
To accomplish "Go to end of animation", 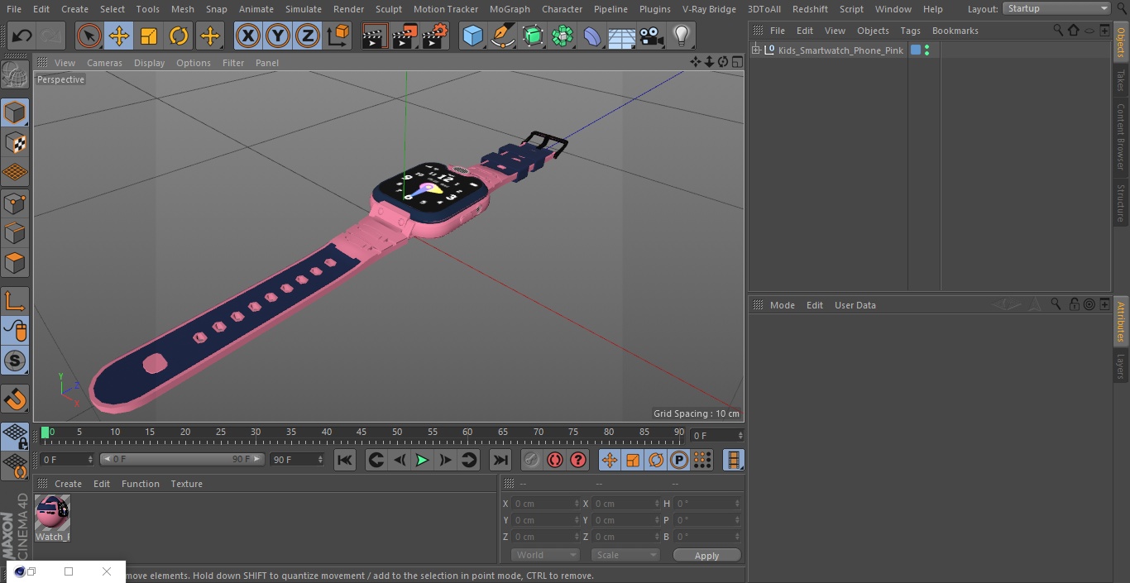I will tap(500, 460).
